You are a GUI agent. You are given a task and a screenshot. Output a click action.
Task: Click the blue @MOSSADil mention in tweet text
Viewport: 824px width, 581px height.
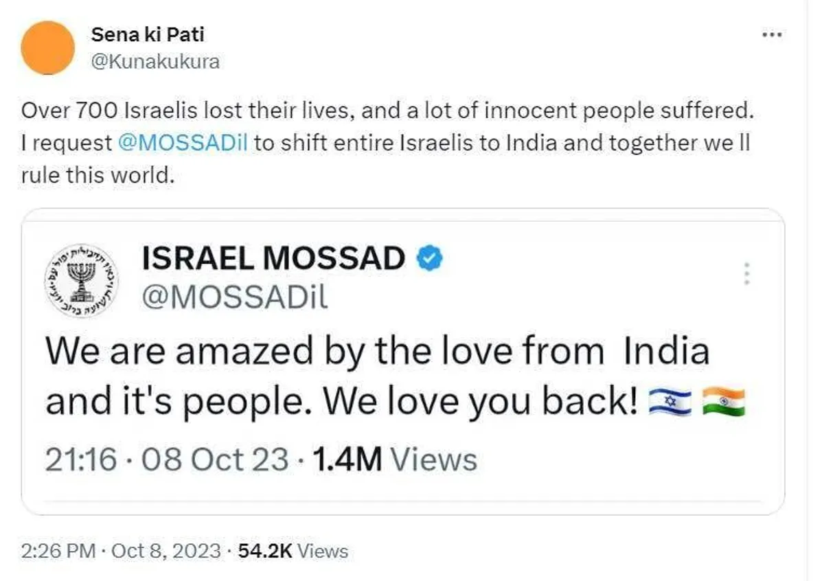[183, 143]
